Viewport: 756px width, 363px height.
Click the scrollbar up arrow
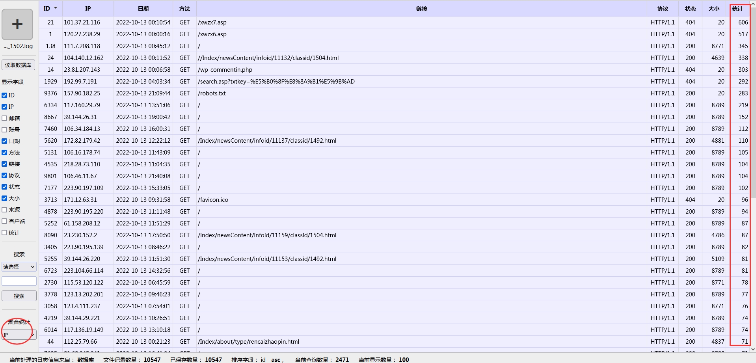click(x=753, y=3)
